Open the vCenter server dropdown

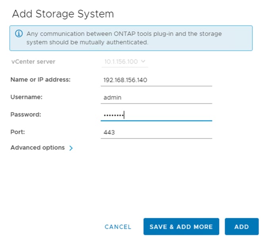[125, 62]
